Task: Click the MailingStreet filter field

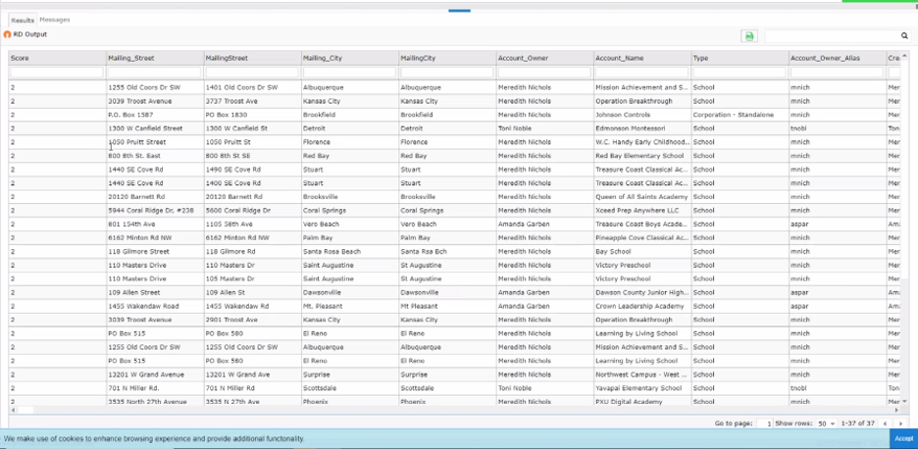Action: pos(252,73)
